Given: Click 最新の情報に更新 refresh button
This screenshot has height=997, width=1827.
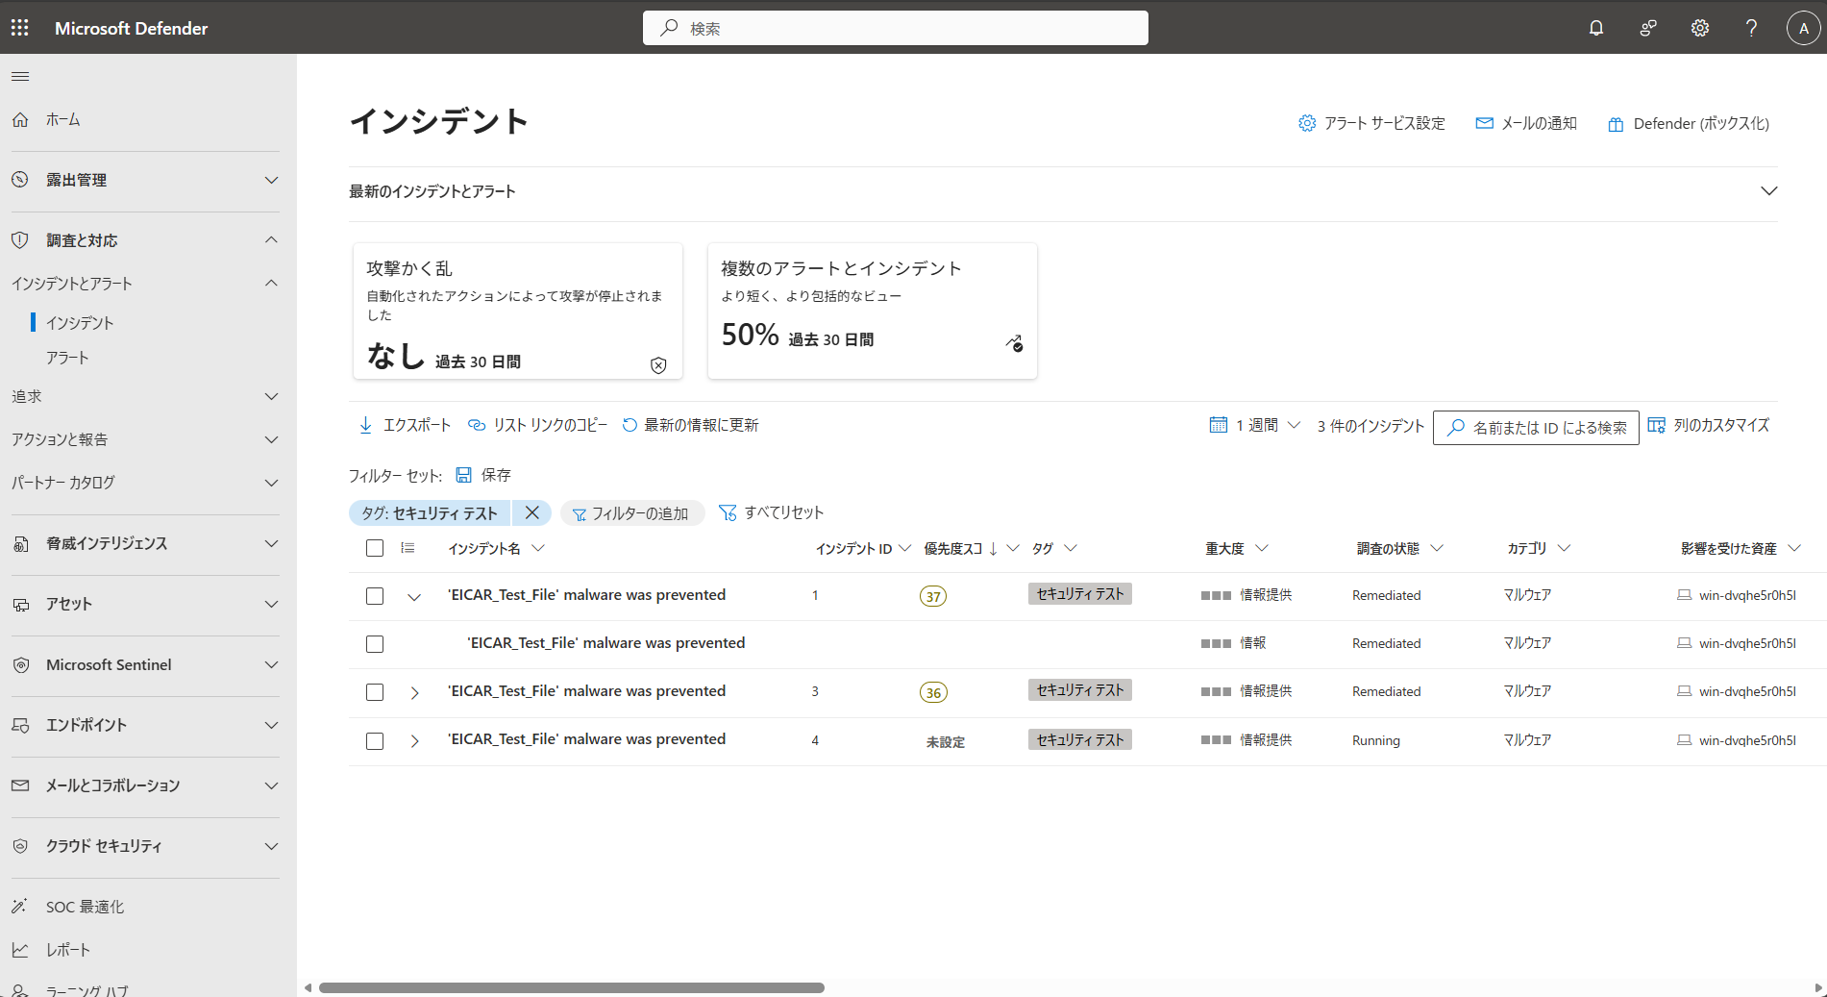Looking at the screenshot, I should 691,425.
